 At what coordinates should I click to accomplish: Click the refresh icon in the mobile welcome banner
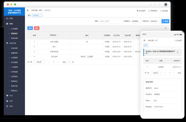coord(178,52)
